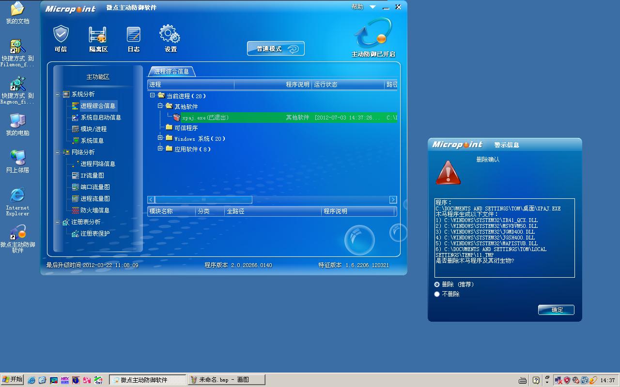Open Internet Explorer desktop icon

(x=17, y=196)
